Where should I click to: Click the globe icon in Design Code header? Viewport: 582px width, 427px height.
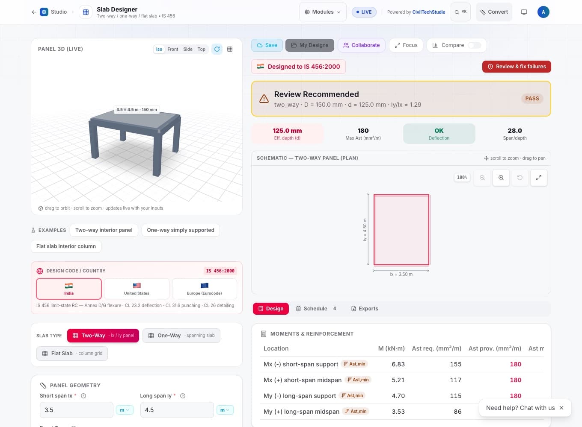point(40,271)
